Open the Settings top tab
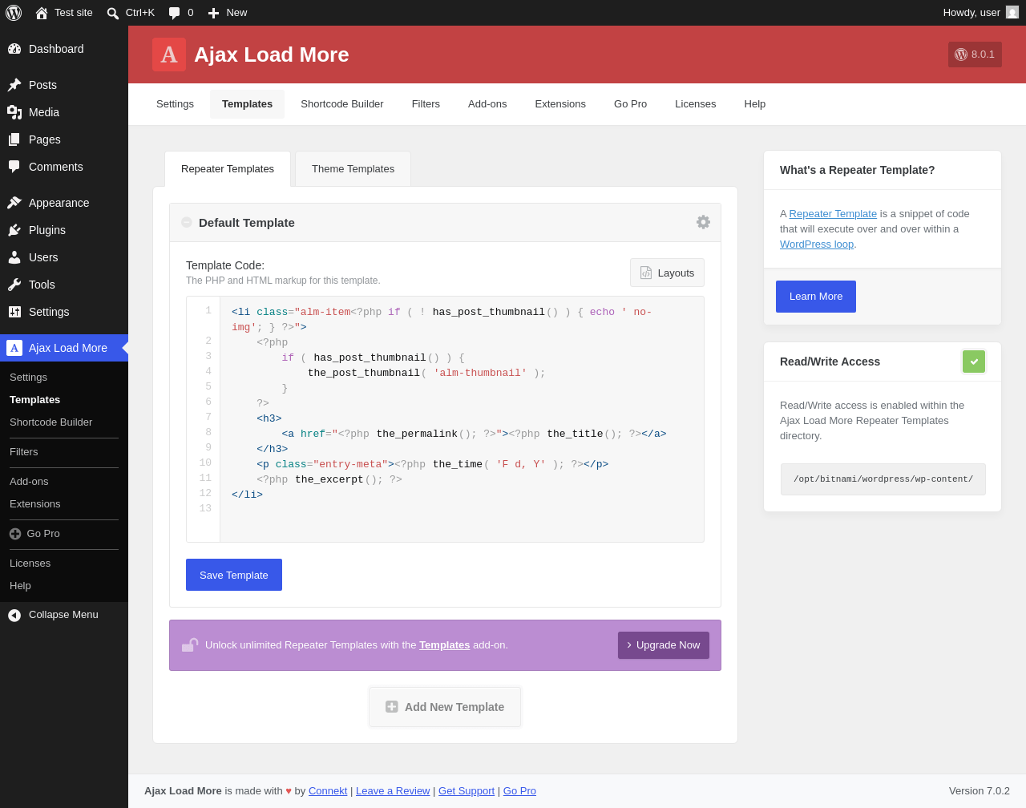This screenshot has width=1026, height=808. click(175, 104)
